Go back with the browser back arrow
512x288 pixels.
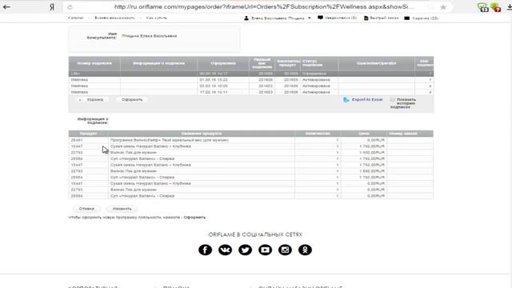(6, 7)
